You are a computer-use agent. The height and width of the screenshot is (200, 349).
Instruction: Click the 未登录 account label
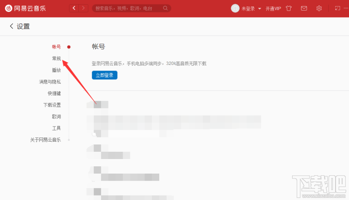(248, 9)
